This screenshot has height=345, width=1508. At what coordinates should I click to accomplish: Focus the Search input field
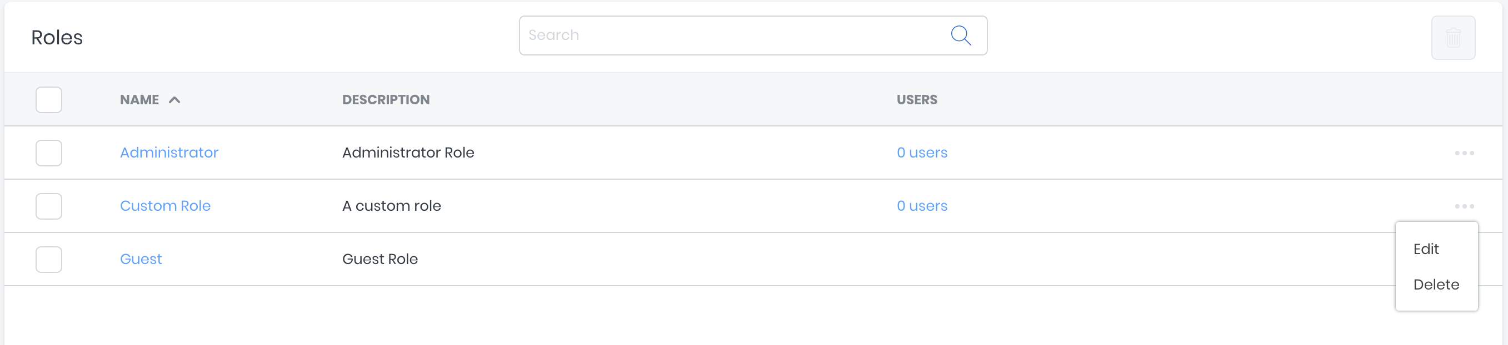(732, 35)
